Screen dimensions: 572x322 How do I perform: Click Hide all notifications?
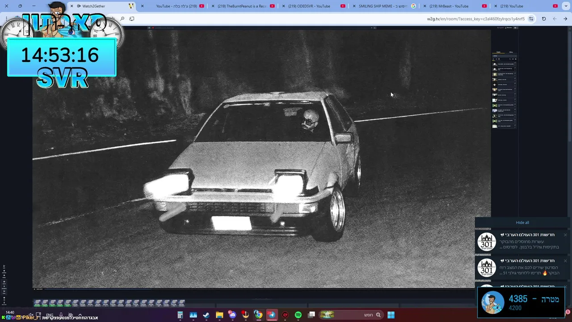[522, 223]
